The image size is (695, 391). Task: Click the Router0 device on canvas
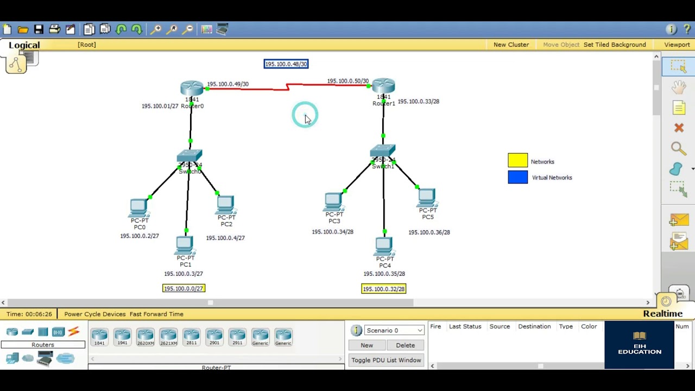[x=192, y=89]
